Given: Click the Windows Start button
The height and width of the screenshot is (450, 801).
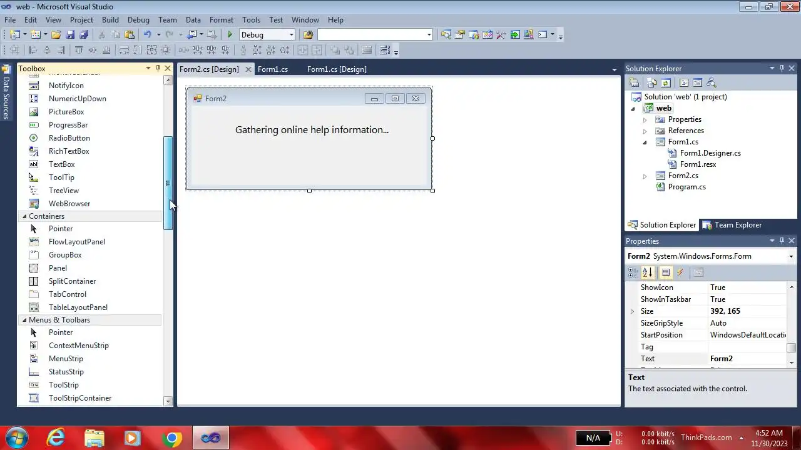Looking at the screenshot, I should click(16, 437).
